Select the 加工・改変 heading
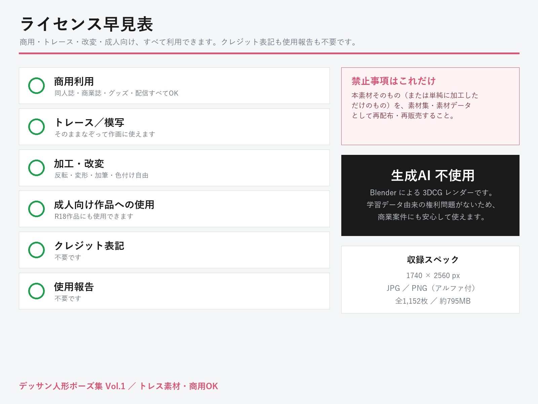The height and width of the screenshot is (404, 538). click(x=79, y=164)
